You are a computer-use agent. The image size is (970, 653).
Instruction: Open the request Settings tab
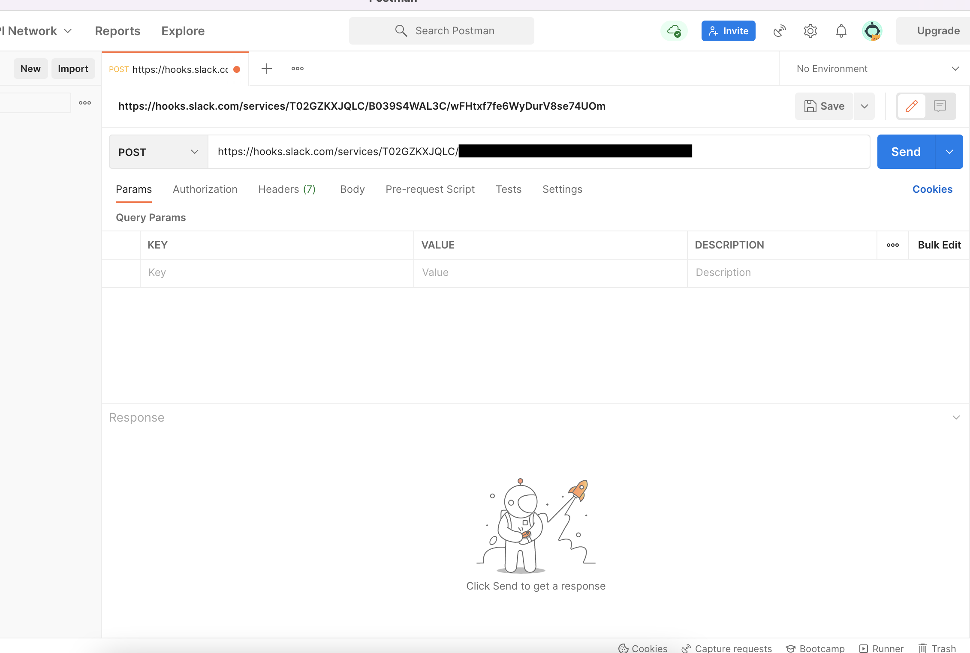click(x=562, y=189)
